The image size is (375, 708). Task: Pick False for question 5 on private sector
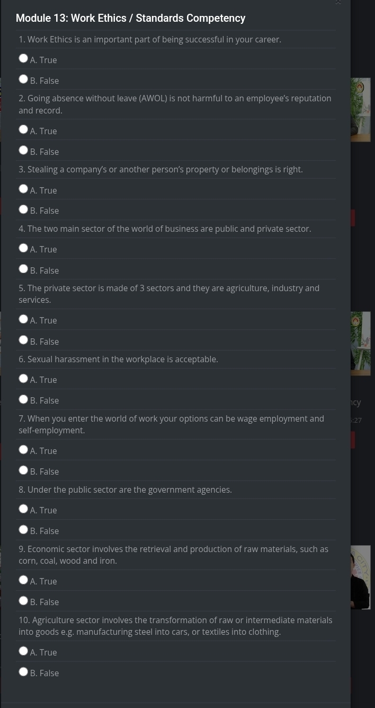click(x=23, y=340)
